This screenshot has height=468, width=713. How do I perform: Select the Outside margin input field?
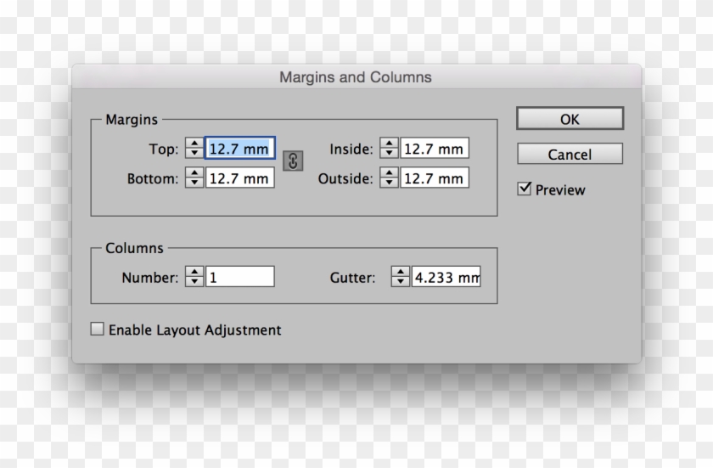[435, 178]
